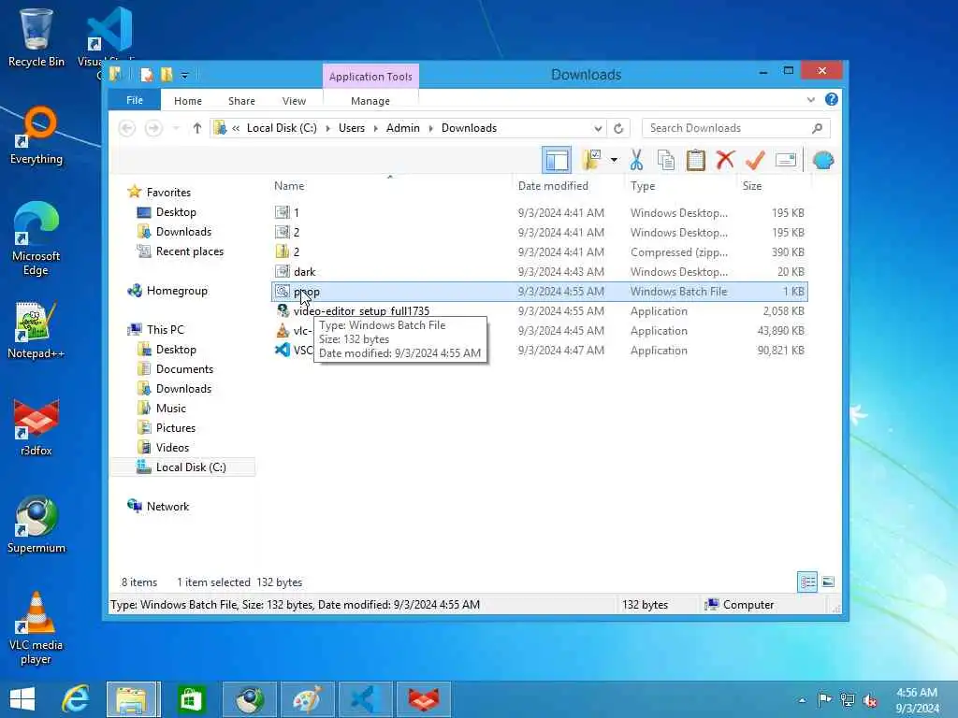
Task: Click the quick access New folder icon
Action: pyautogui.click(x=167, y=75)
